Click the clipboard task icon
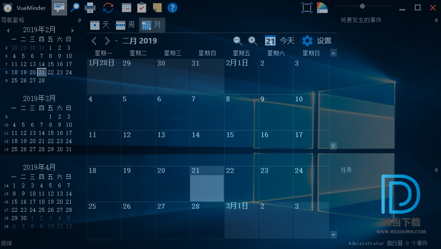Screen dimensions: 441x249 click(142, 8)
